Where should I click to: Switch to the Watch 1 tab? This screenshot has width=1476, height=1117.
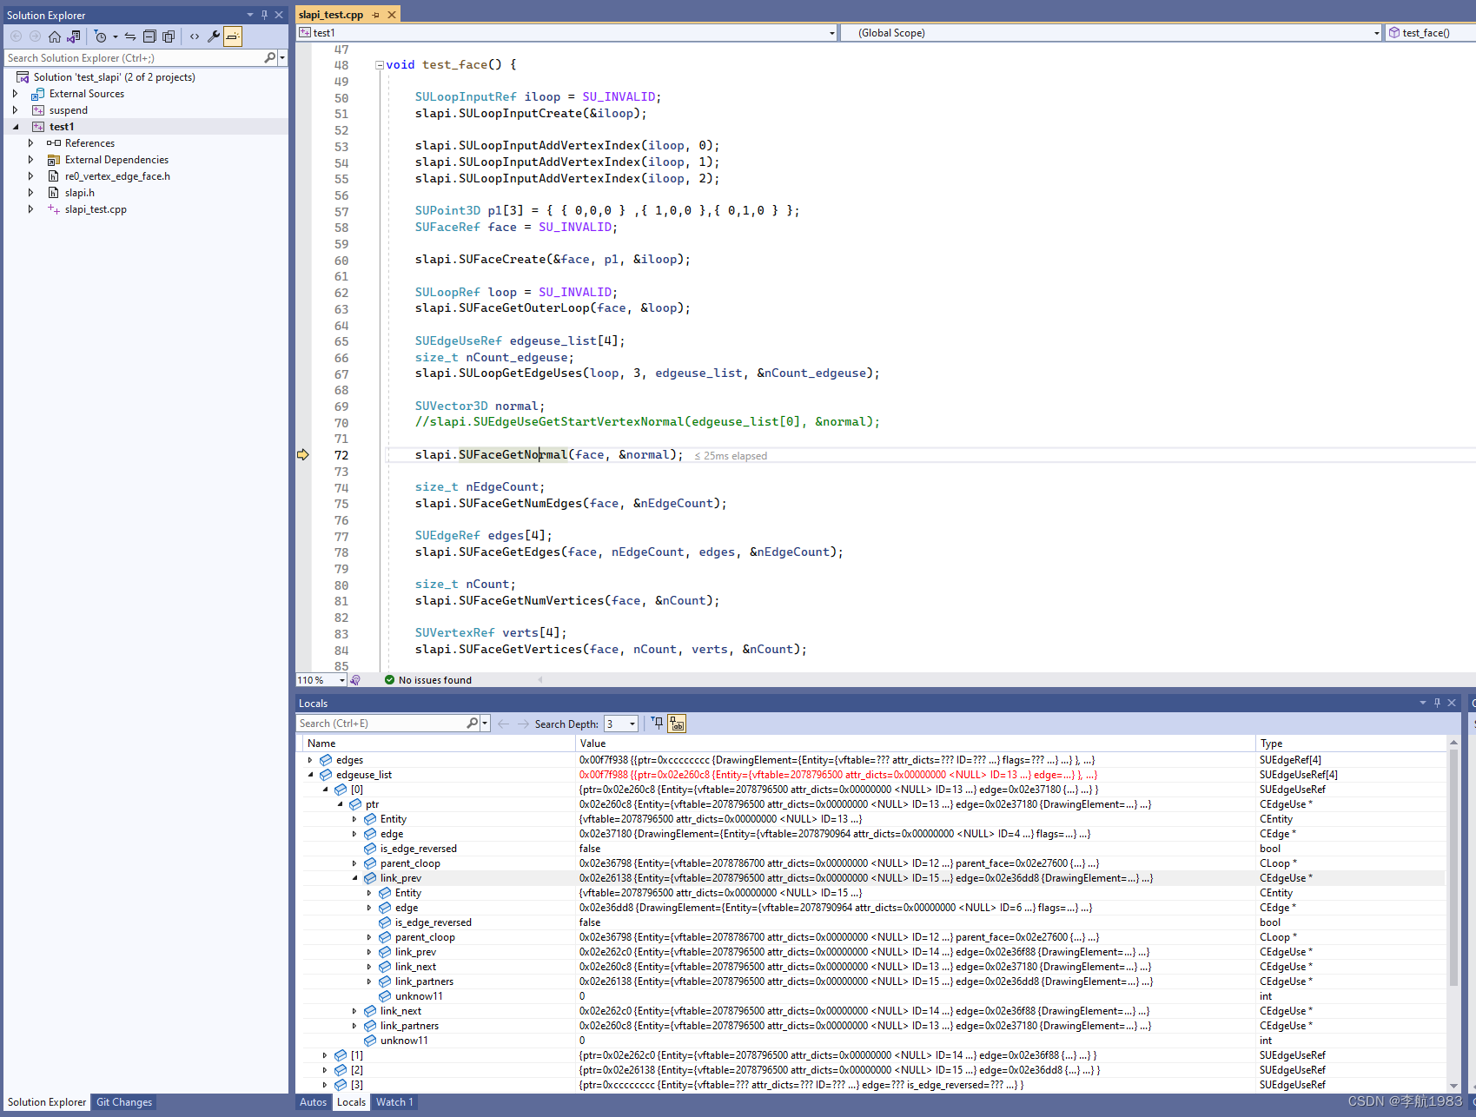[x=394, y=1102]
